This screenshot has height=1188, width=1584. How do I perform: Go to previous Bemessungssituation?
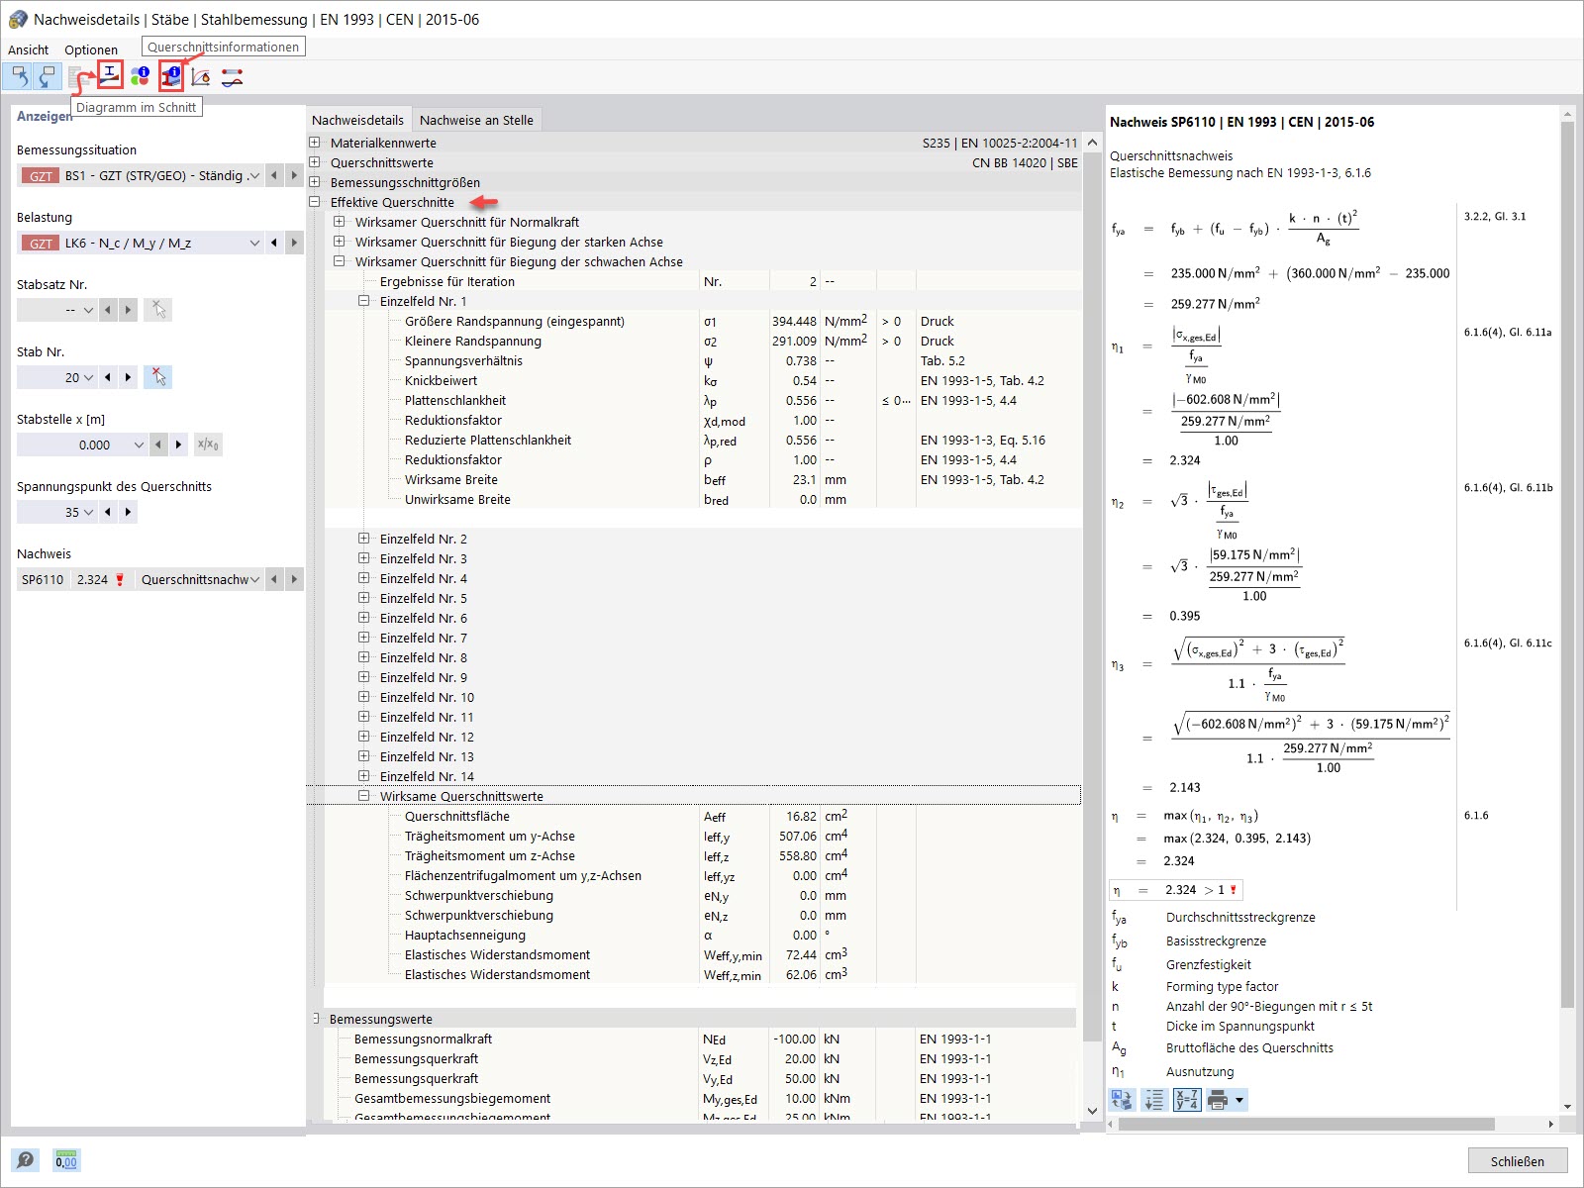[x=273, y=175]
